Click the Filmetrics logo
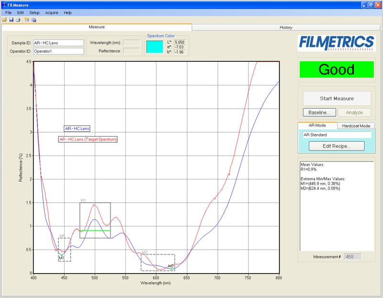Viewport: 383px width, 298px height. click(336, 43)
